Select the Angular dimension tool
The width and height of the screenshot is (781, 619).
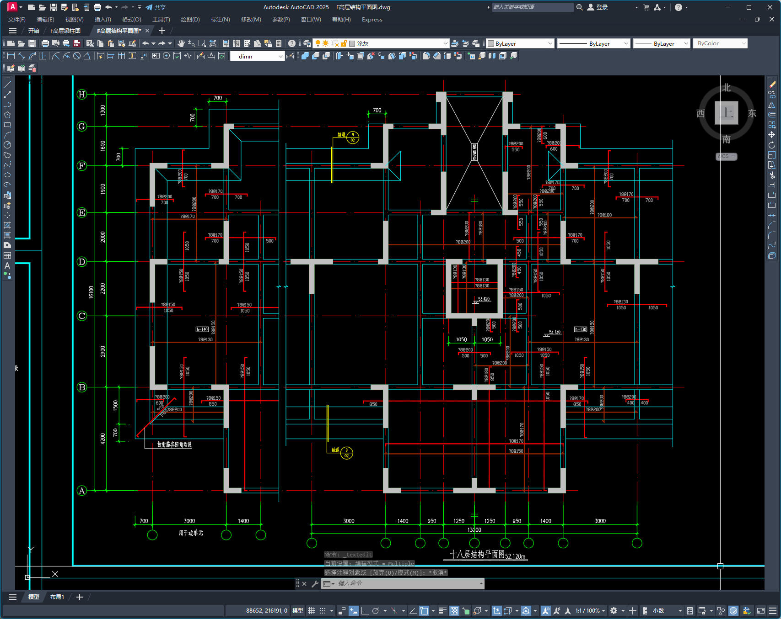(87, 56)
